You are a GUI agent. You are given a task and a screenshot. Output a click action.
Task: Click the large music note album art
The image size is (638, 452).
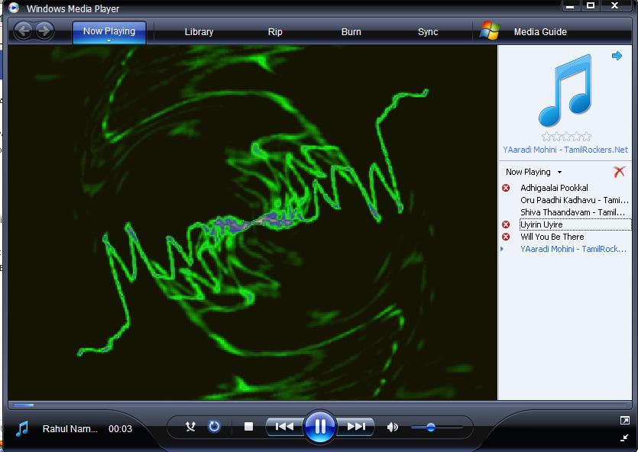point(565,90)
